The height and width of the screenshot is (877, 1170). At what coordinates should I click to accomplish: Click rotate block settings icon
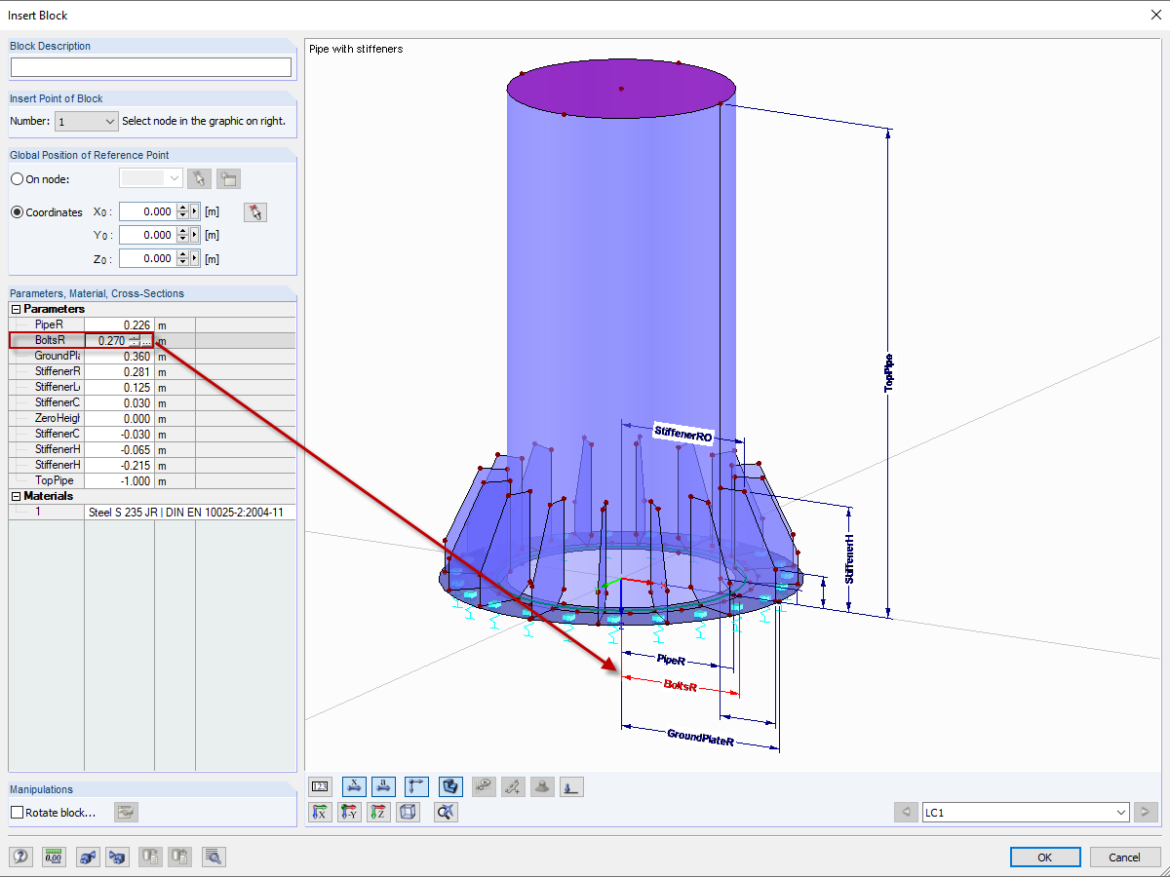[126, 812]
